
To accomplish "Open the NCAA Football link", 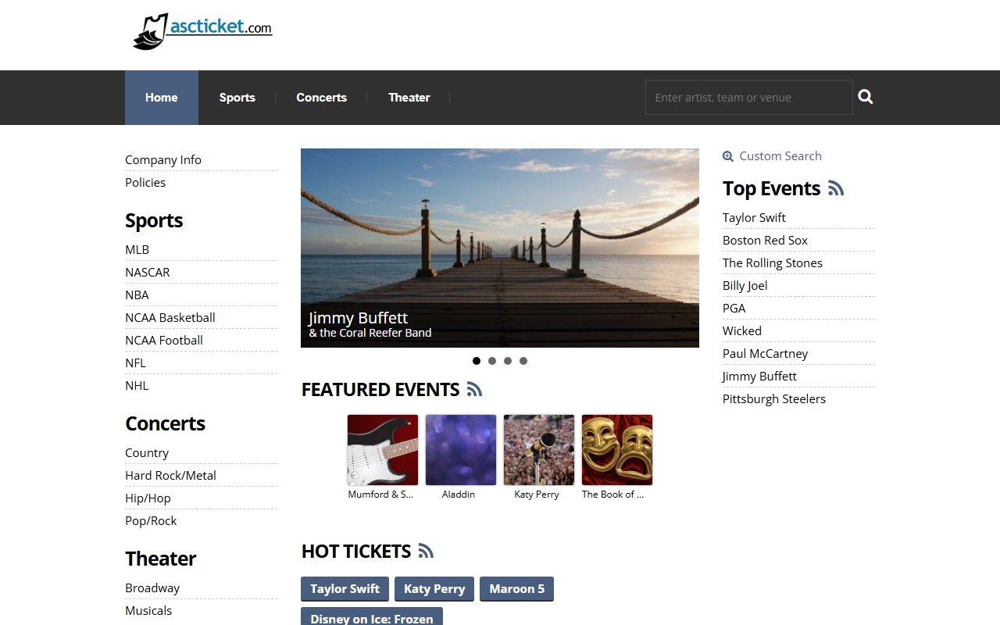I will pyautogui.click(x=164, y=341).
